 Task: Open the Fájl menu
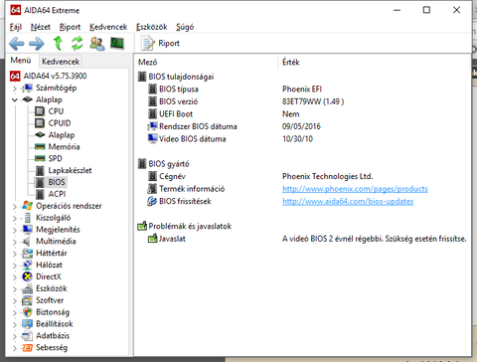[16, 27]
